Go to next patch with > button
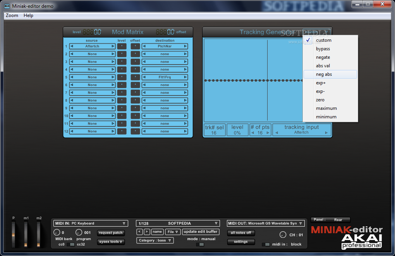The height and width of the screenshot is (256, 395). click(147, 232)
